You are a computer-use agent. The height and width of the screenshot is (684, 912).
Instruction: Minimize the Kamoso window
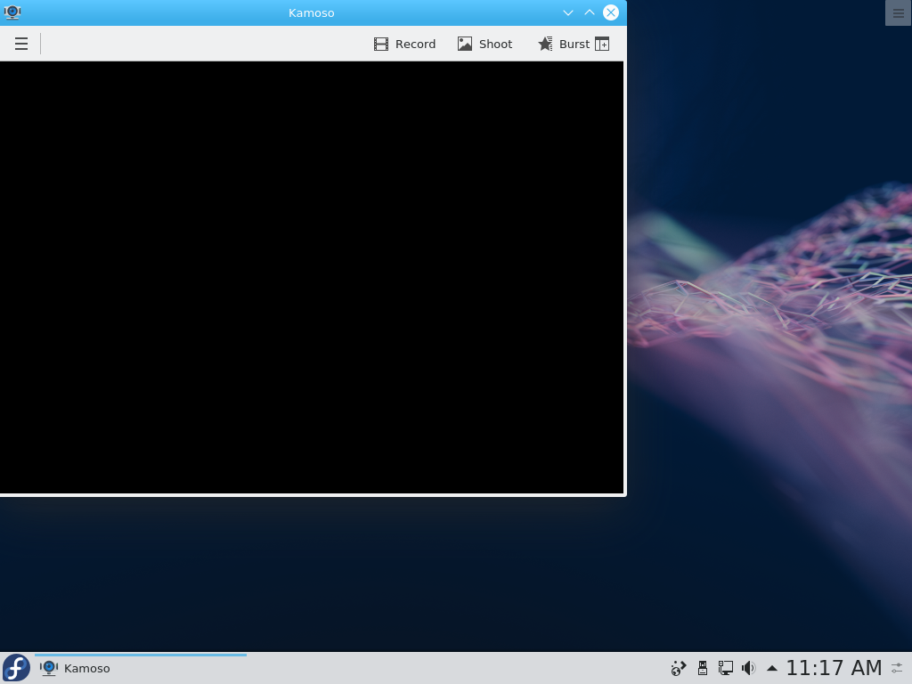(x=568, y=12)
